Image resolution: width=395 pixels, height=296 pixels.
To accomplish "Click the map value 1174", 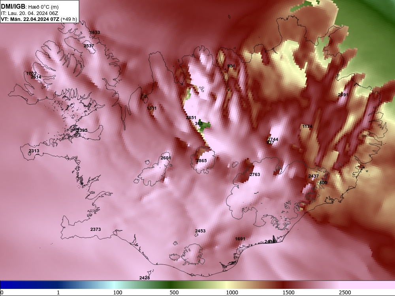I will coord(307,126).
